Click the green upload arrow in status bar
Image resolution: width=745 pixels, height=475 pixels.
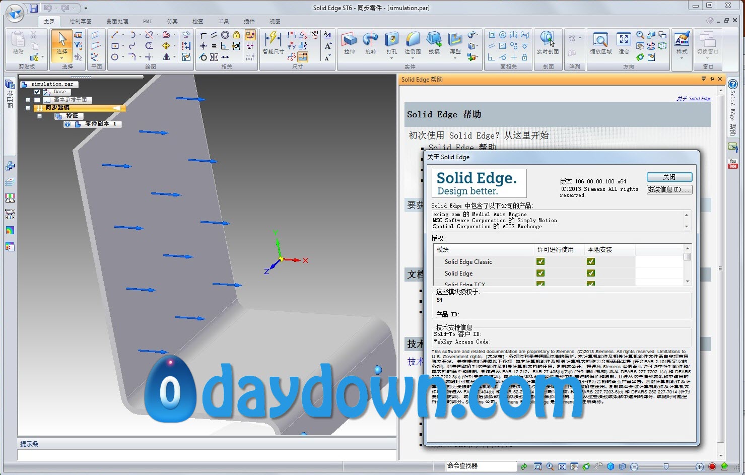(x=724, y=466)
